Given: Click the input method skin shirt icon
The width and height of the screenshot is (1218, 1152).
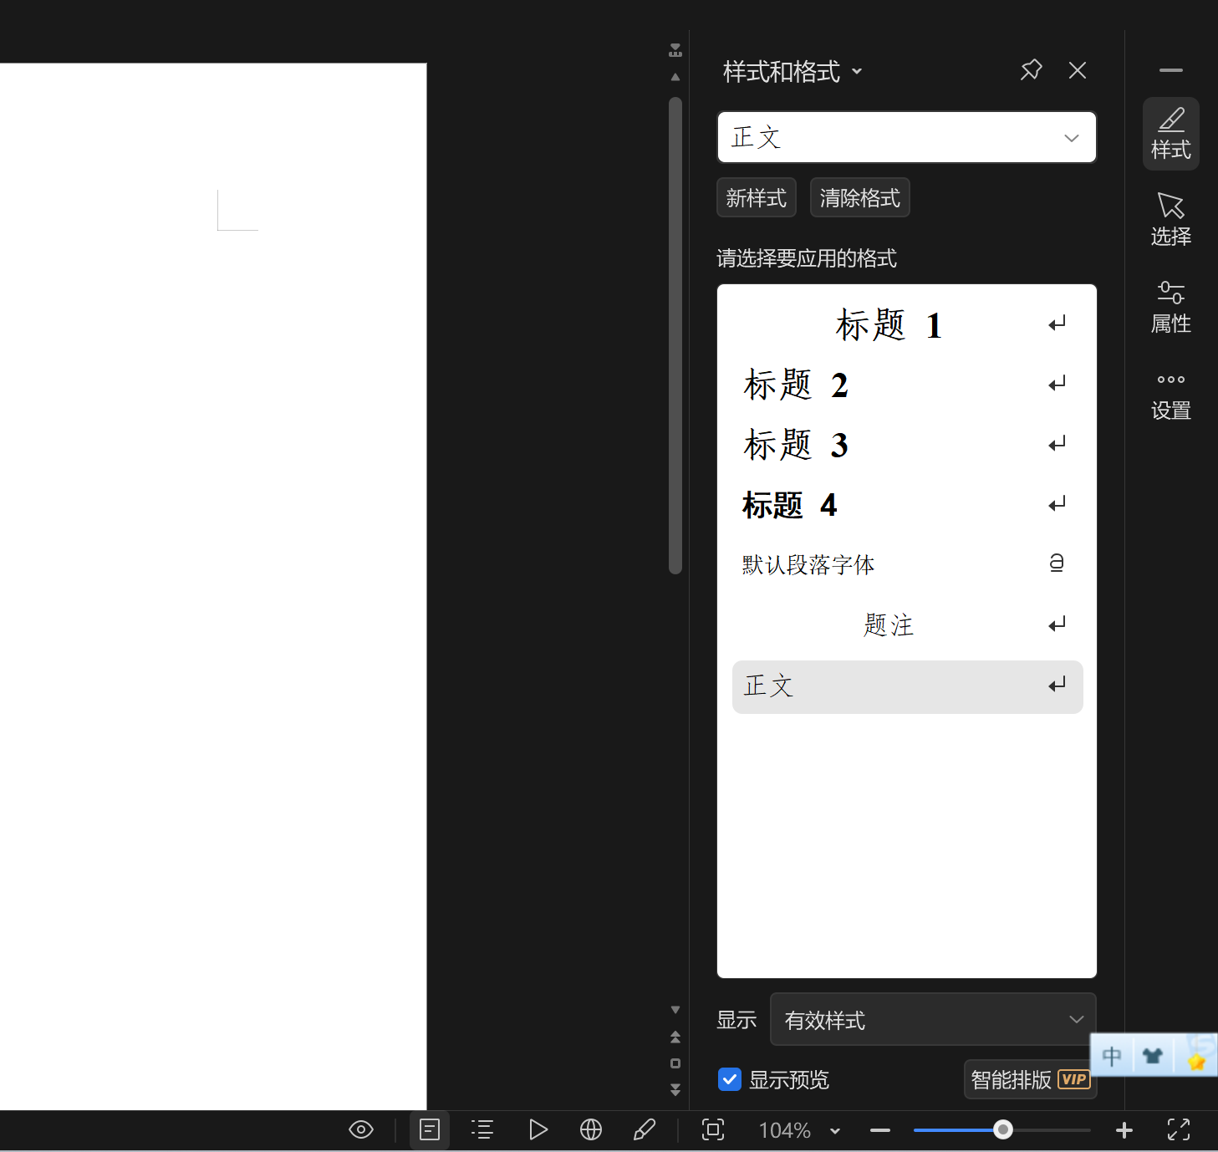Looking at the screenshot, I should (1153, 1057).
